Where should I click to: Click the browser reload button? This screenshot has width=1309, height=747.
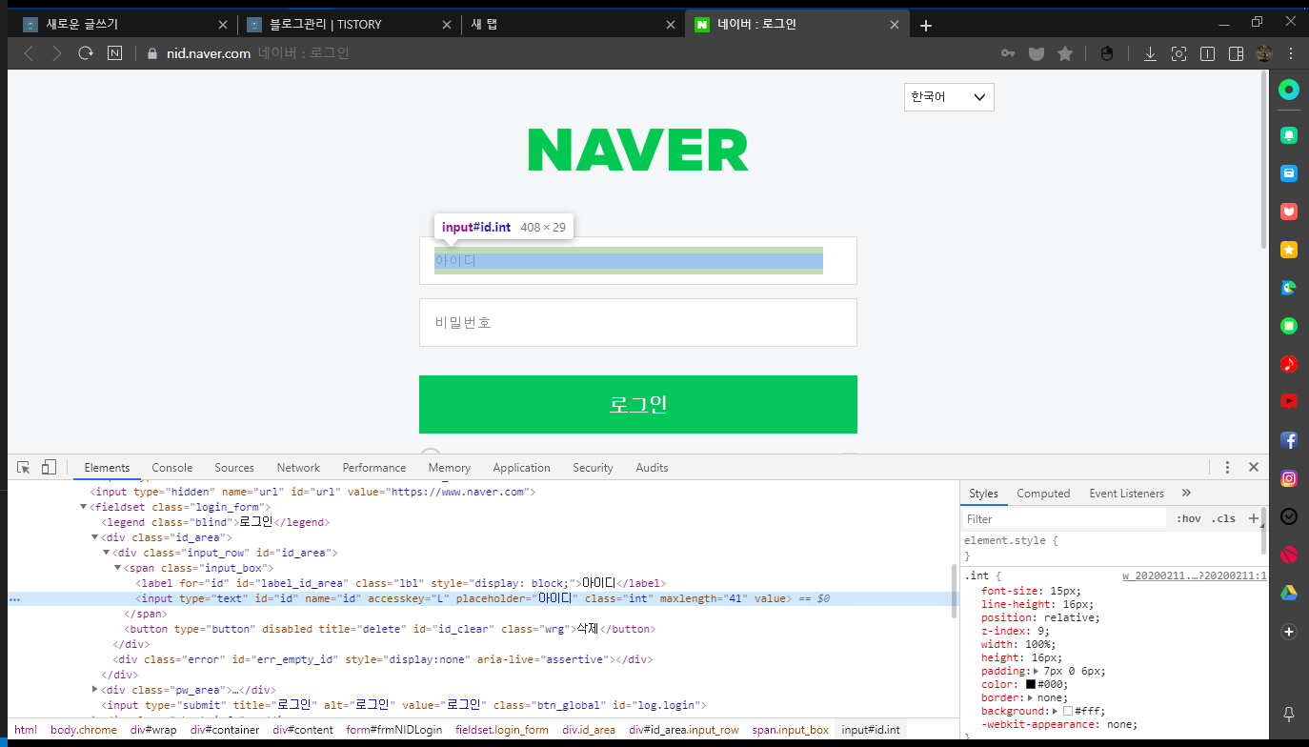point(86,53)
